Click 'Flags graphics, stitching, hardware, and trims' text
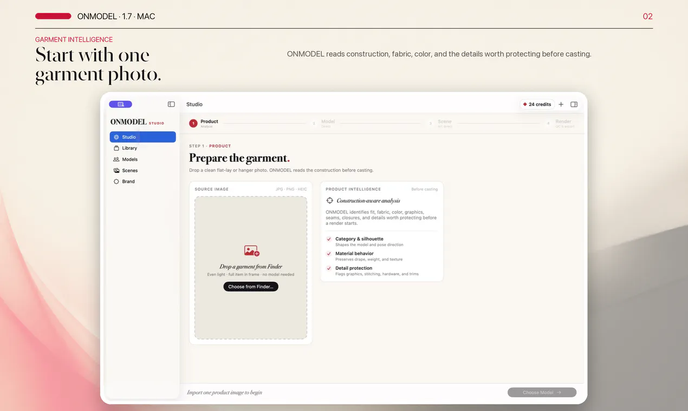This screenshot has height=411, width=688. point(377,274)
